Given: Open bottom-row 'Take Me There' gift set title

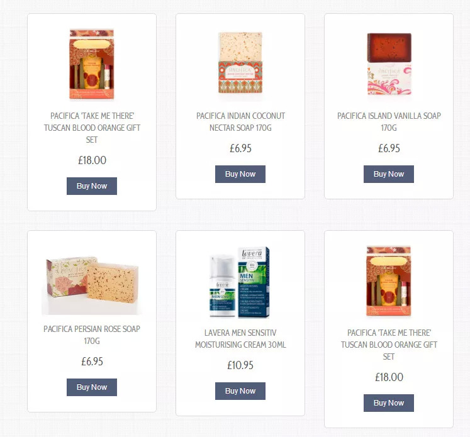Looking at the screenshot, I should click(389, 345).
